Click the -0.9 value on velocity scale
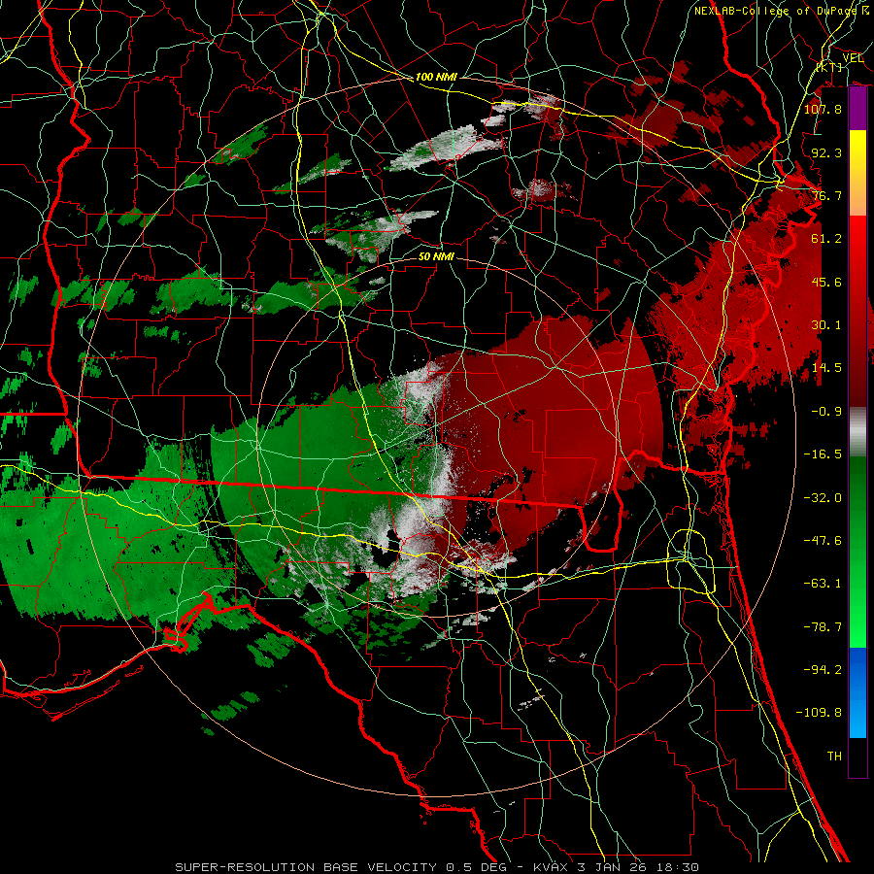This screenshot has height=874, width=874. 826,412
